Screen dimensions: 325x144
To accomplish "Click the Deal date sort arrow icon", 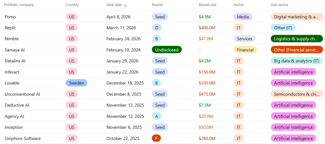I will point(125,5).
